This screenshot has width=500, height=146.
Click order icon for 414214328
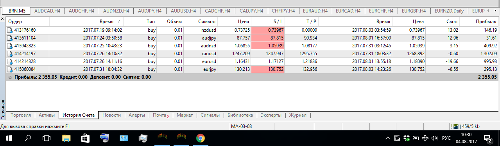[x=9, y=61]
